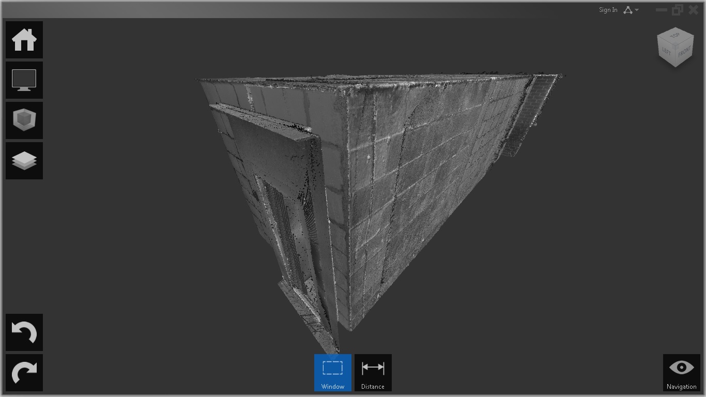Open the Navigation eye tool
The image size is (706, 397).
(681, 373)
